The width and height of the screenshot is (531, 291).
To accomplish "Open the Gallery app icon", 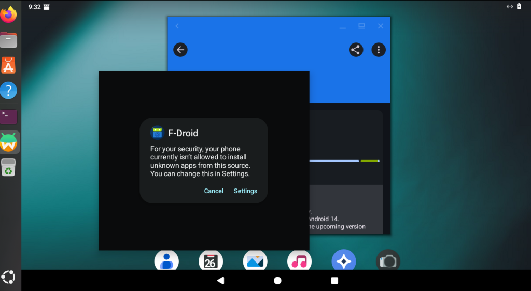I will (255, 261).
